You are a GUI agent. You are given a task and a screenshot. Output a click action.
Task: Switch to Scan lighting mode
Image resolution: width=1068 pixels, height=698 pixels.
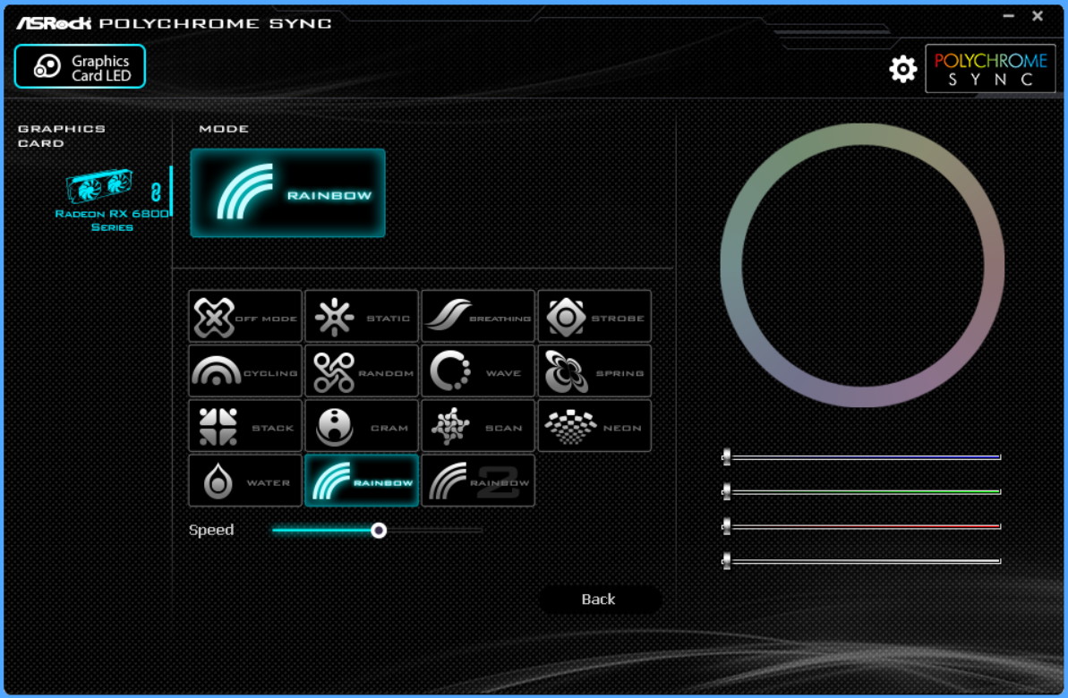[478, 426]
